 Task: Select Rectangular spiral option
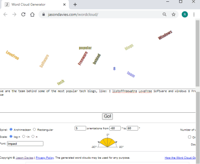pos(34,129)
